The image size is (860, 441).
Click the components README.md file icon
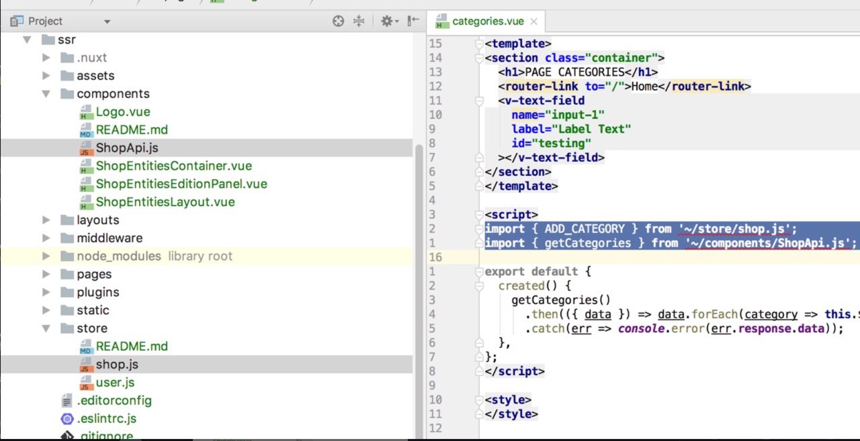[85, 130]
